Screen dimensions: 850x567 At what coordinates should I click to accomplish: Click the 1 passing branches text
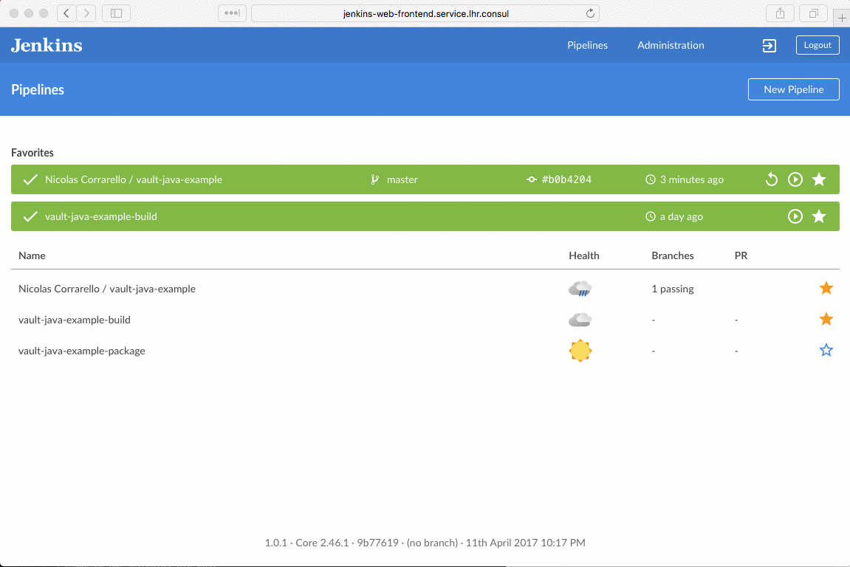(x=673, y=289)
